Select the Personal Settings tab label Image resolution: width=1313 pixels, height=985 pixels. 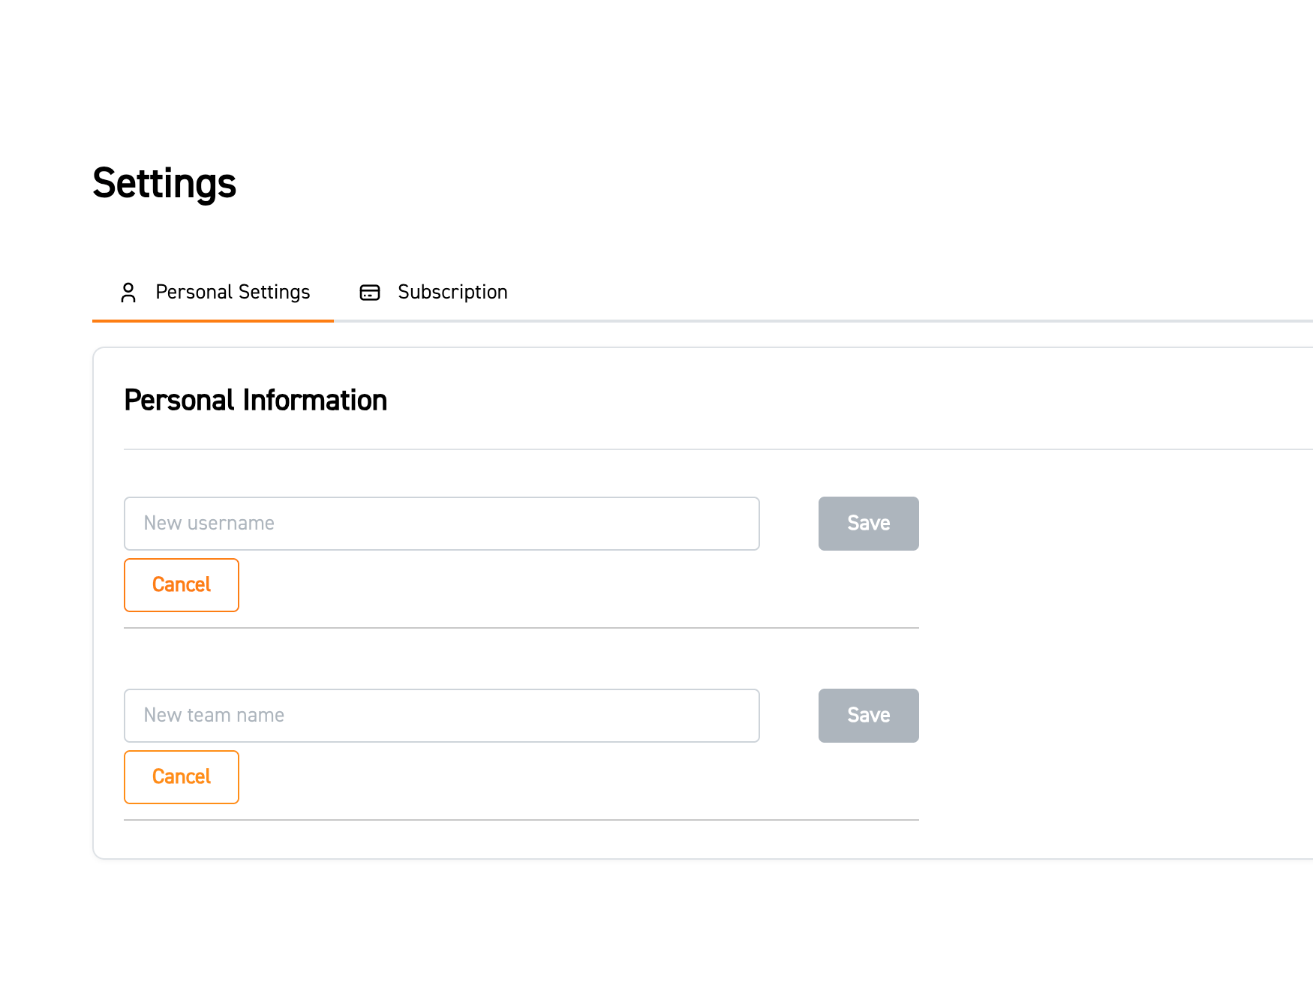(x=233, y=293)
